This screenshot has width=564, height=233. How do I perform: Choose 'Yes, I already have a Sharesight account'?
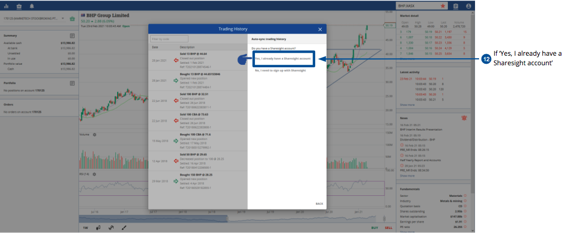click(283, 58)
